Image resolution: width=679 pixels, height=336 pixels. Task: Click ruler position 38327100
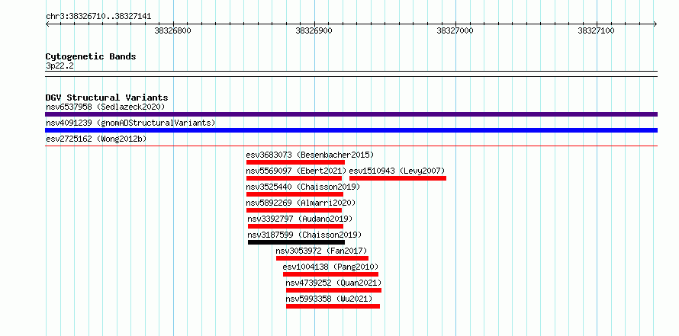tap(596, 30)
